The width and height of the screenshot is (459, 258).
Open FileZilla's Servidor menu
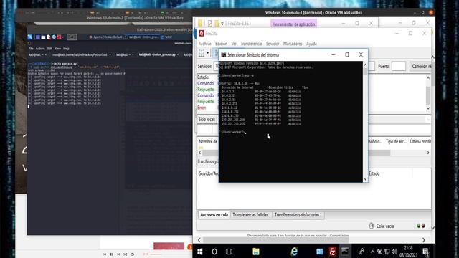click(x=273, y=44)
